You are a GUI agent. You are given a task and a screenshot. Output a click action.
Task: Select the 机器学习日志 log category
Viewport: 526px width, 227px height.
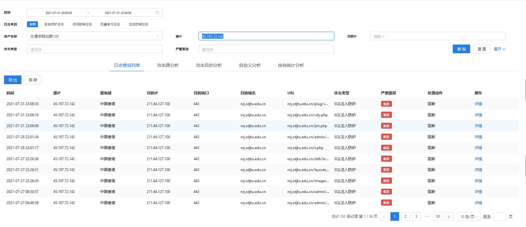coord(110,24)
